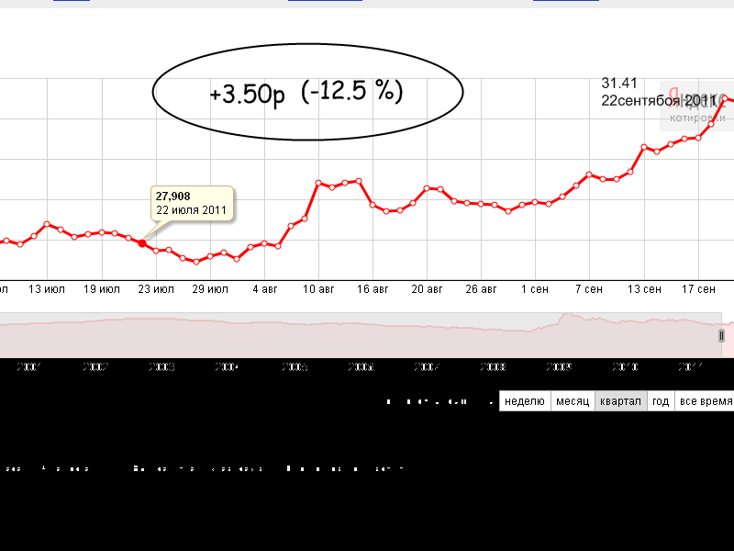Image resolution: width=734 pixels, height=551 pixels.
Task: Click the +3.50р annotation ellipse
Action: click(x=306, y=93)
